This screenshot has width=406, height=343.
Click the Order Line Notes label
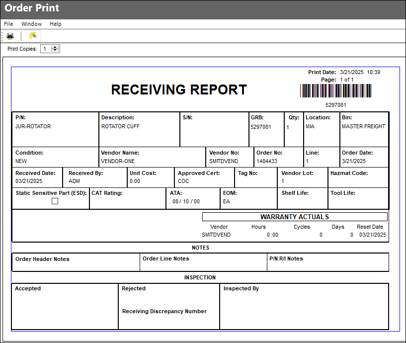coord(165,258)
